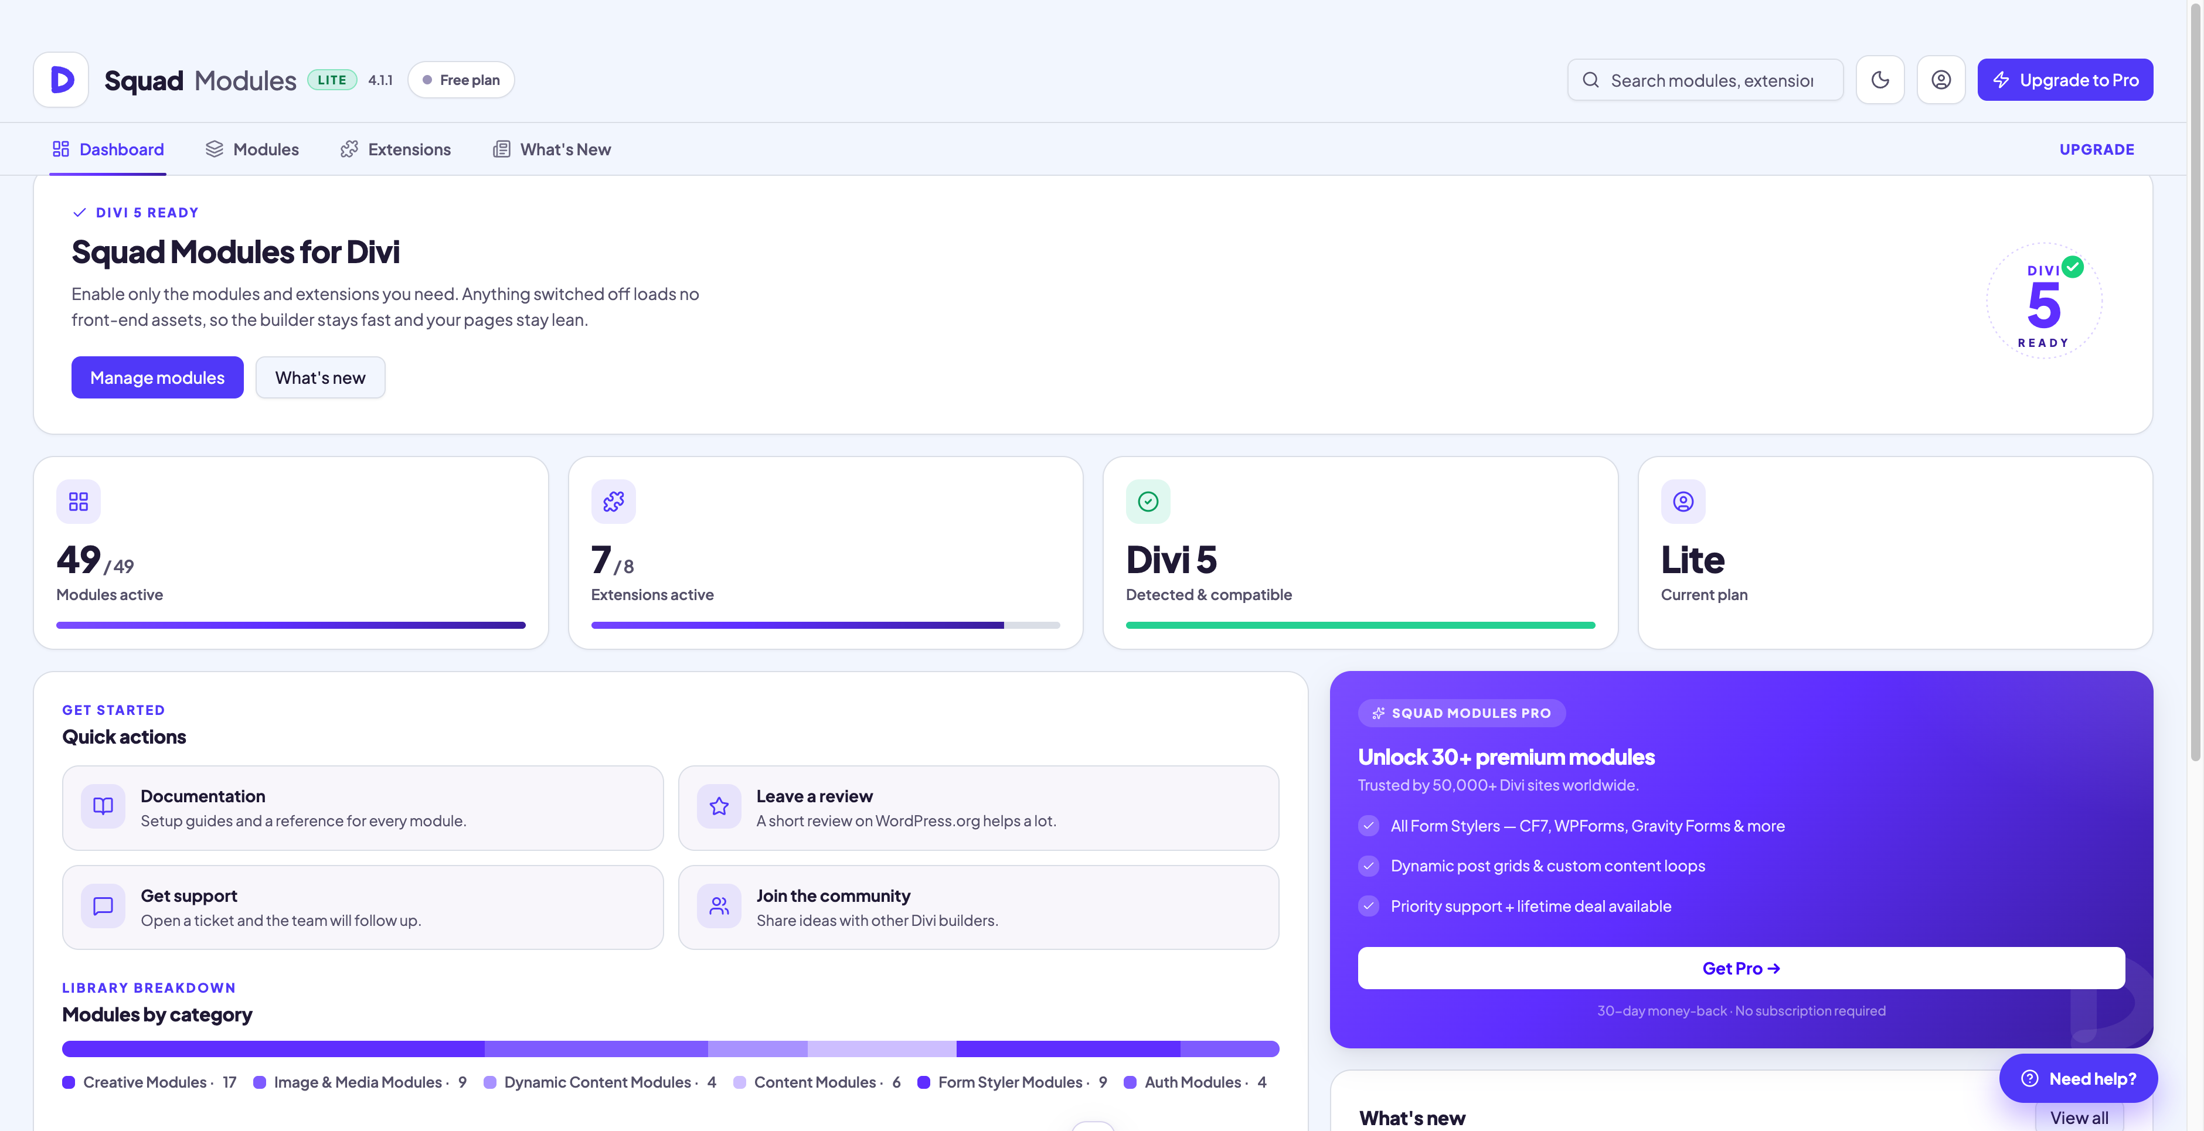The image size is (2204, 1131).
Task: Click the puzzle icon on Extensions active card
Action: point(614,502)
